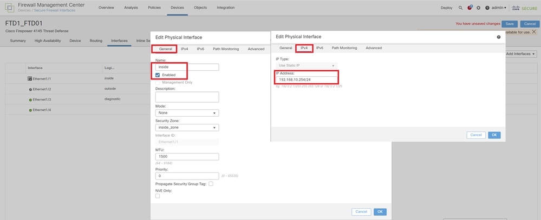The height and width of the screenshot is (220, 541).
Task: Open the Overview menu
Action: 106,8
